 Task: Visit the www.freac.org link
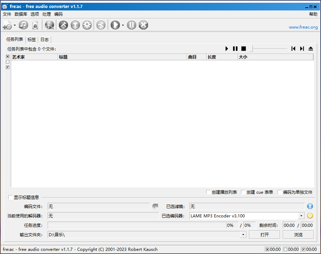click(303, 27)
